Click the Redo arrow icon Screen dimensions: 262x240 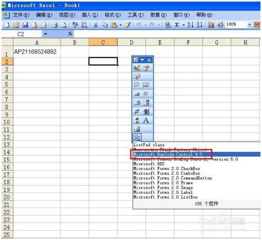point(152,25)
